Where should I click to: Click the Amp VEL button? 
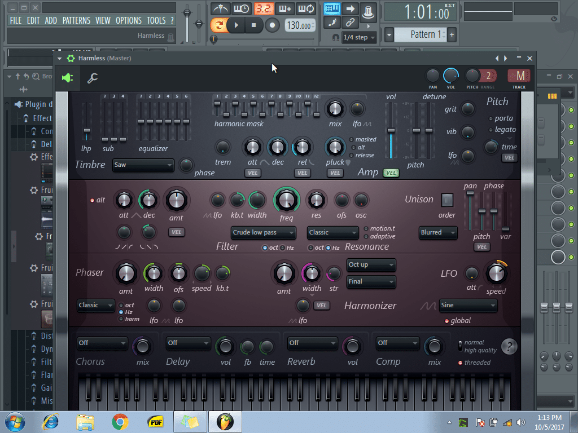(391, 173)
